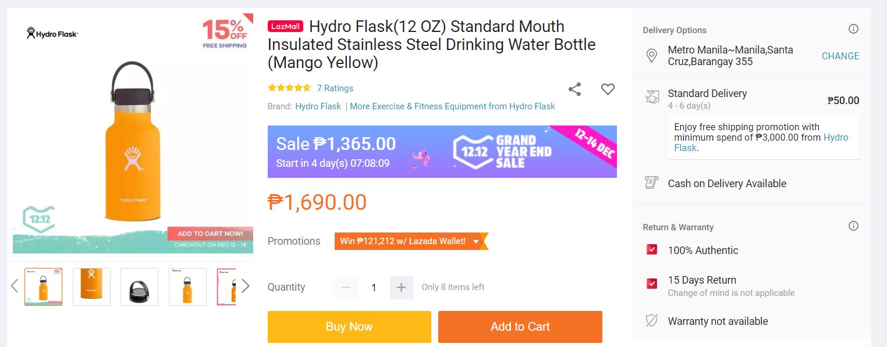Click the 100% Authentic checkbox
Screen dimensions: 887x347
pyautogui.click(x=651, y=249)
